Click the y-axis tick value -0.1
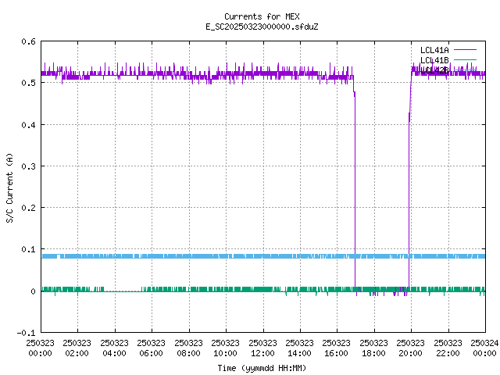Image resolution: width=500 pixels, height=375 pixels. [26, 333]
